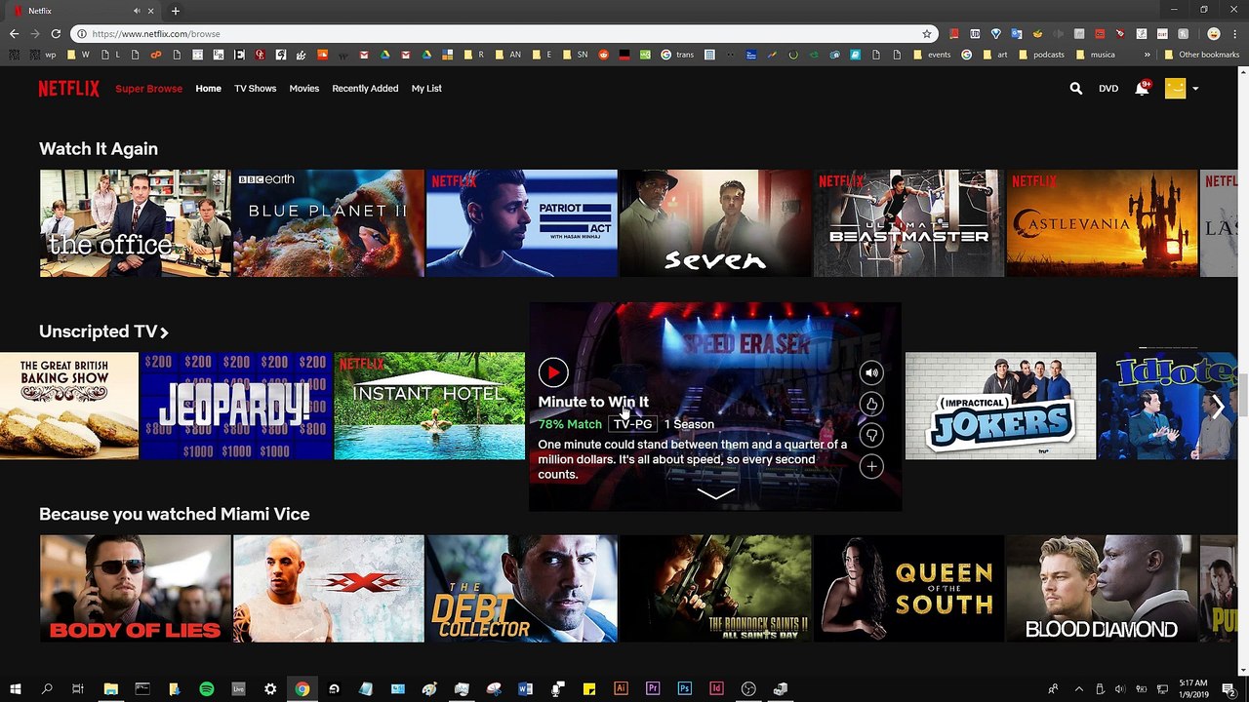Click the Minute to Win It title

(x=593, y=402)
